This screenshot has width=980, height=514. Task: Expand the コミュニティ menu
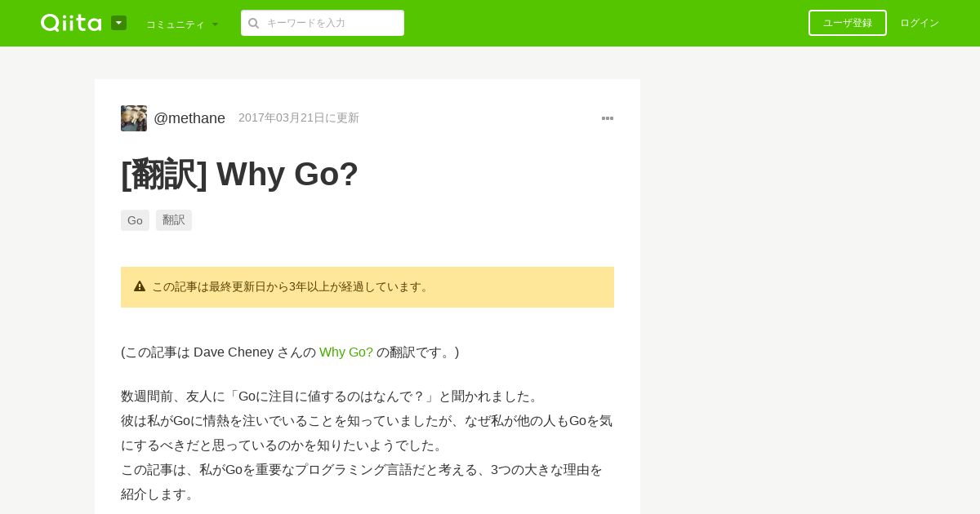[182, 24]
